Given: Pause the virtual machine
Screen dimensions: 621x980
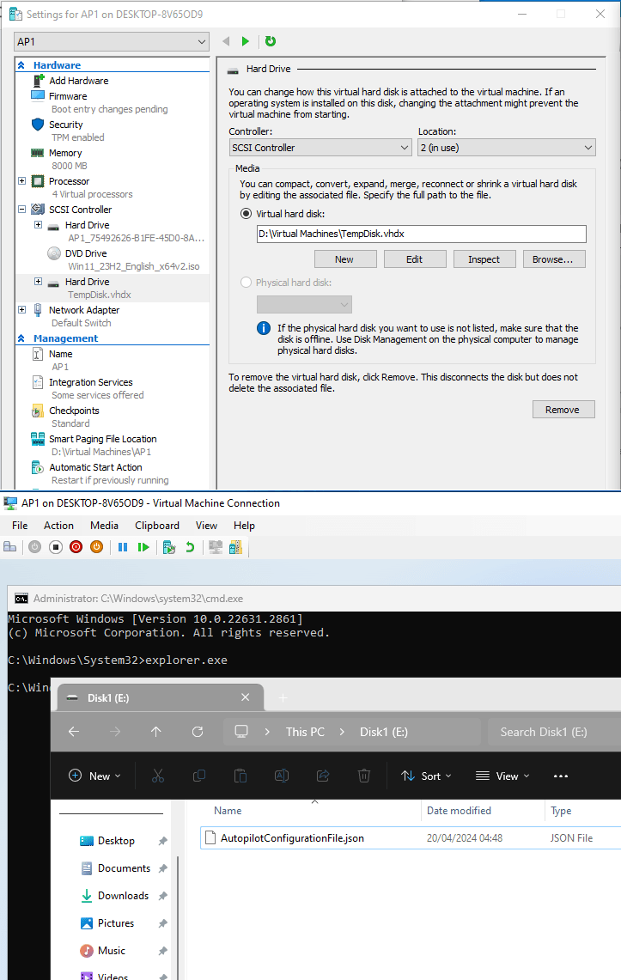Looking at the screenshot, I should click(123, 547).
